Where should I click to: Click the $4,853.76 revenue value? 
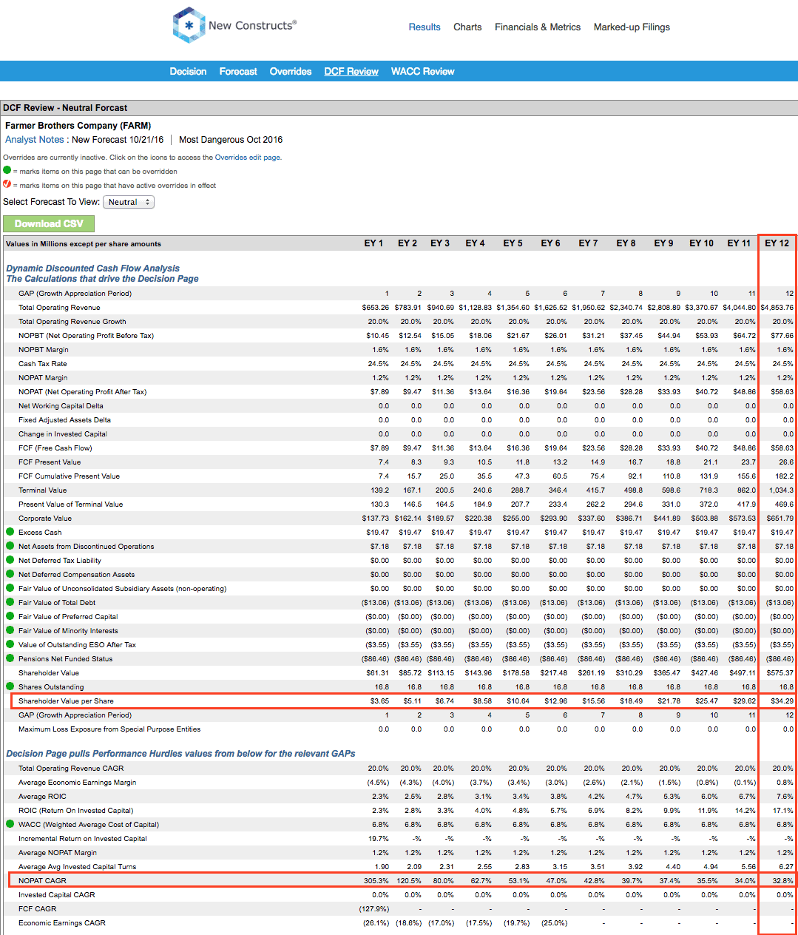point(777,308)
